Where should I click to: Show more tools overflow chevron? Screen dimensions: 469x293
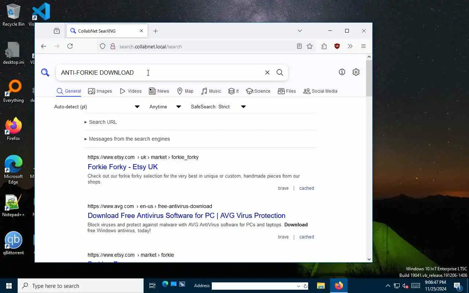pyautogui.click(x=350, y=46)
